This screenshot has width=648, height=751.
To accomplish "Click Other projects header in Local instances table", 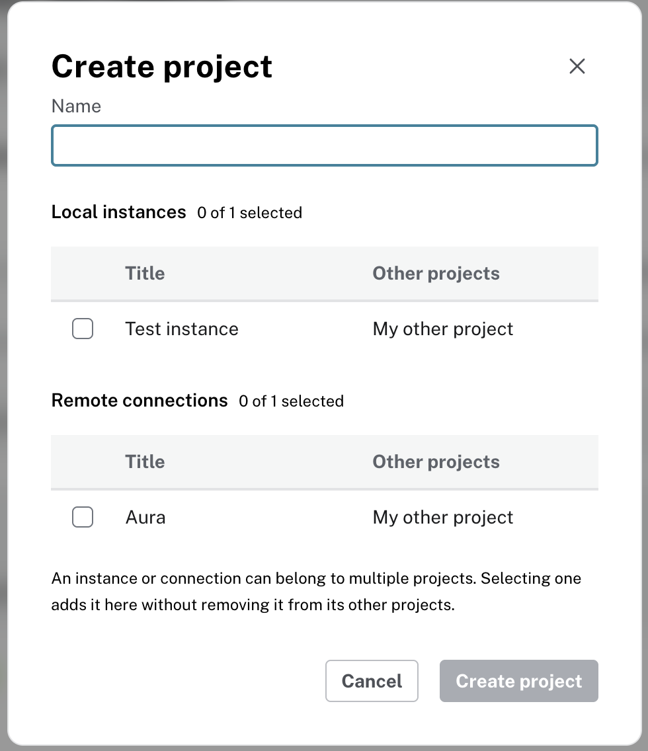I will click(x=436, y=274).
